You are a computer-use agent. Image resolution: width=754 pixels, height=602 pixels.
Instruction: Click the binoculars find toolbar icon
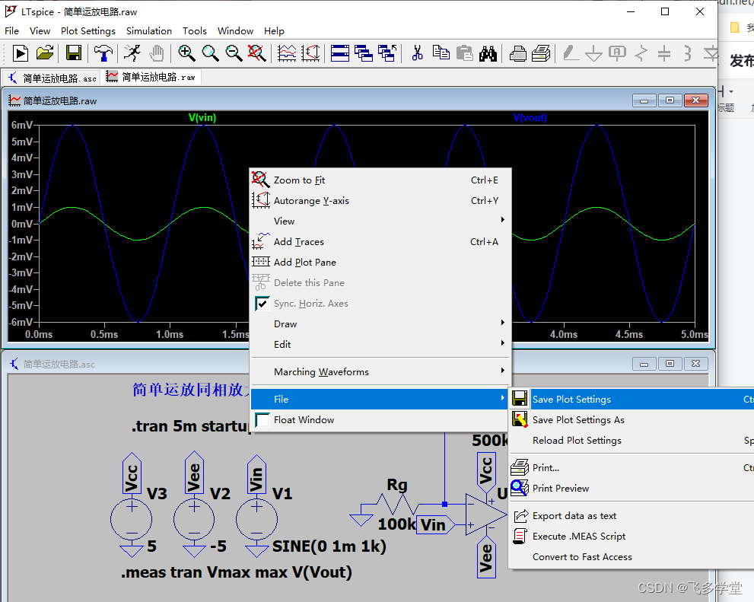[x=488, y=53]
